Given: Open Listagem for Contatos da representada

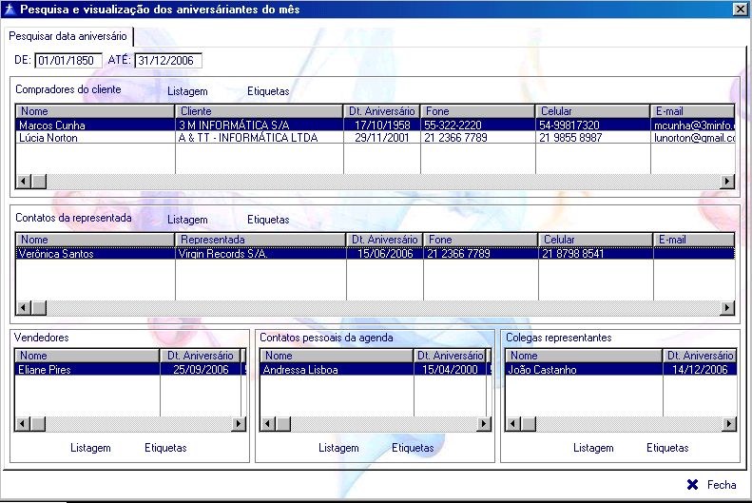Looking at the screenshot, I should (187, 220).
